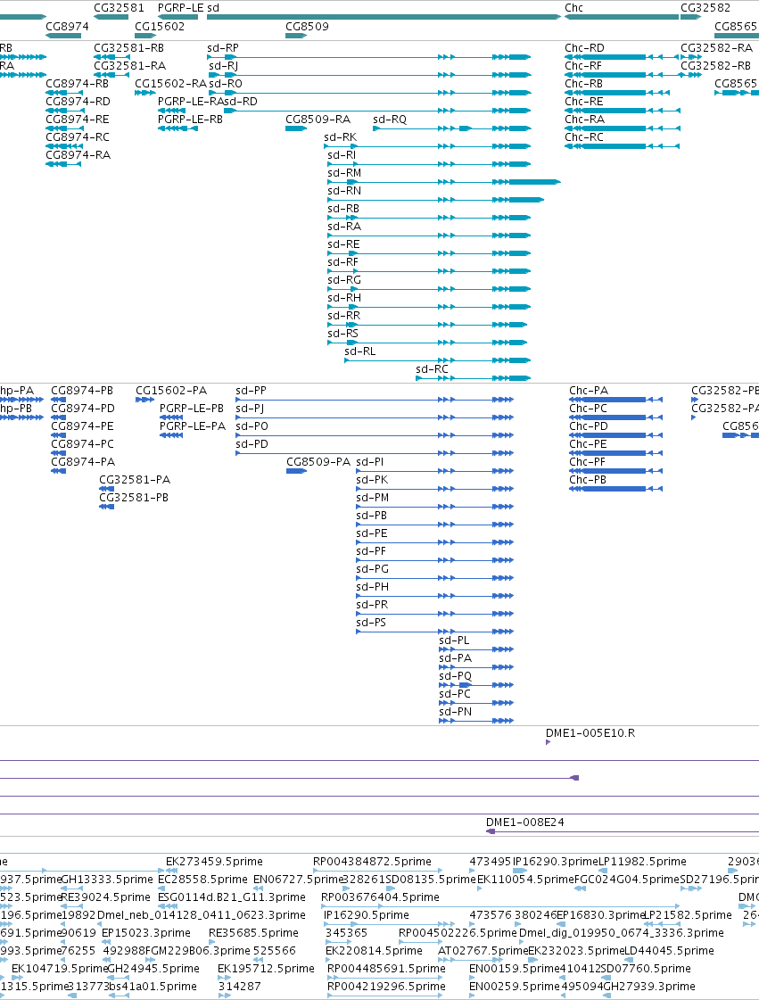Select transcript PGRP-LE-RB
Viewport: 759px width, 1000px height.
coord(178,128)
